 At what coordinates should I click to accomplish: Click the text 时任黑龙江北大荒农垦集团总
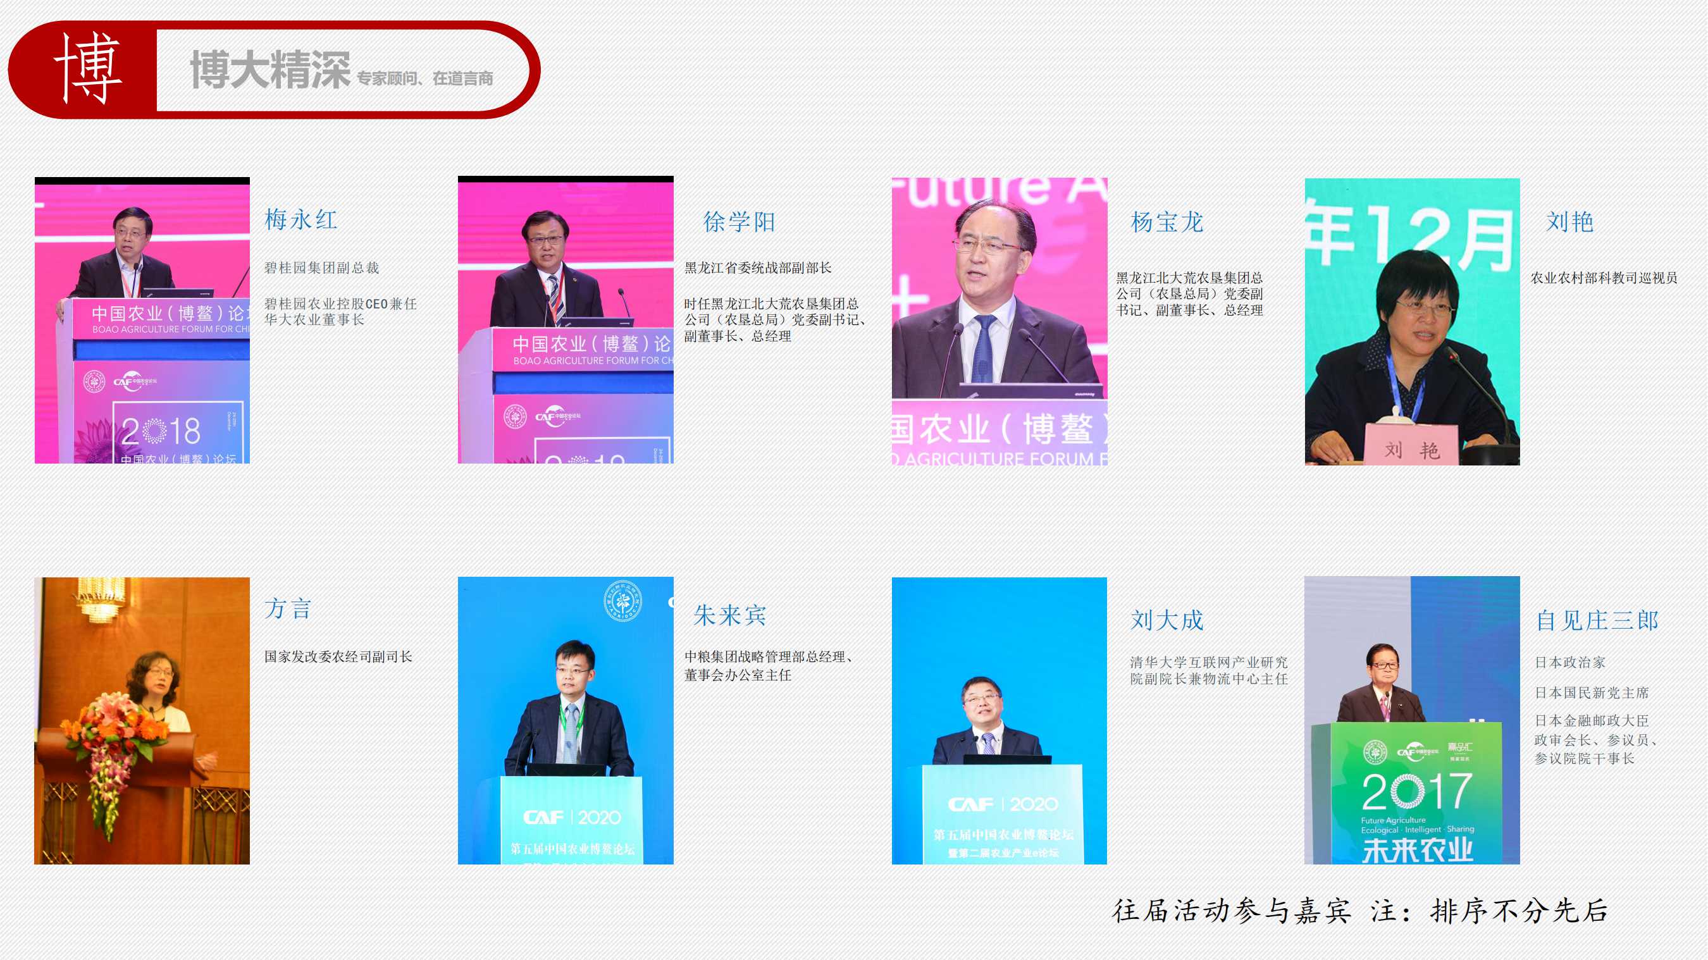point(771,303)
